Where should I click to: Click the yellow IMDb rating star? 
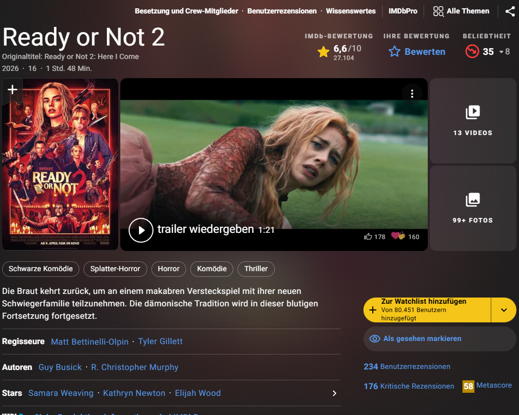click(x=324, y=52)
